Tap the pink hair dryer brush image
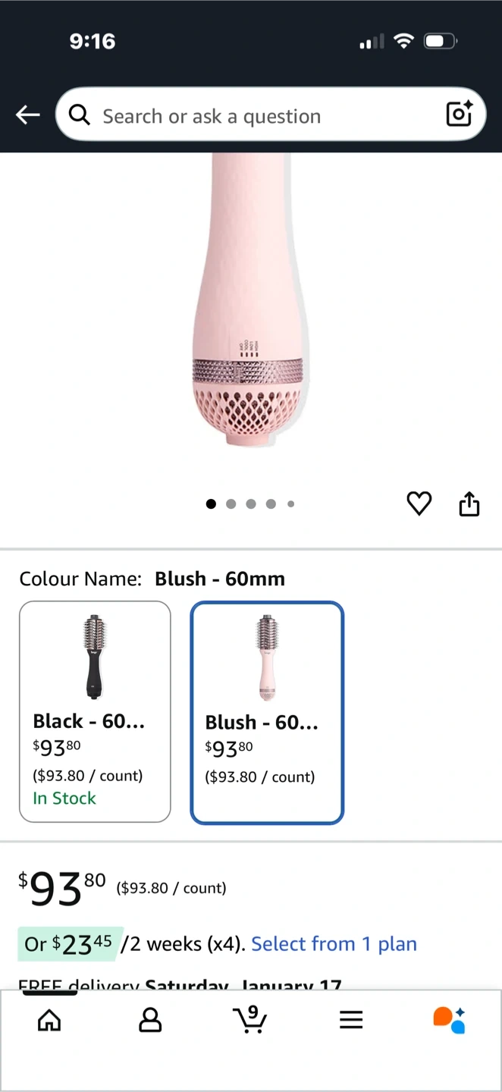 pyautogui.click(x=249, y=303)
